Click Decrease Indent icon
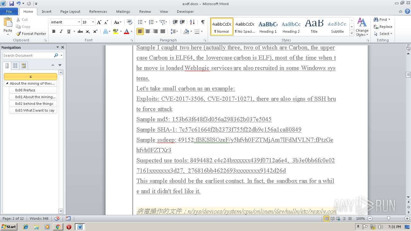This screenshot has height=231, width=411. (175, 22)
